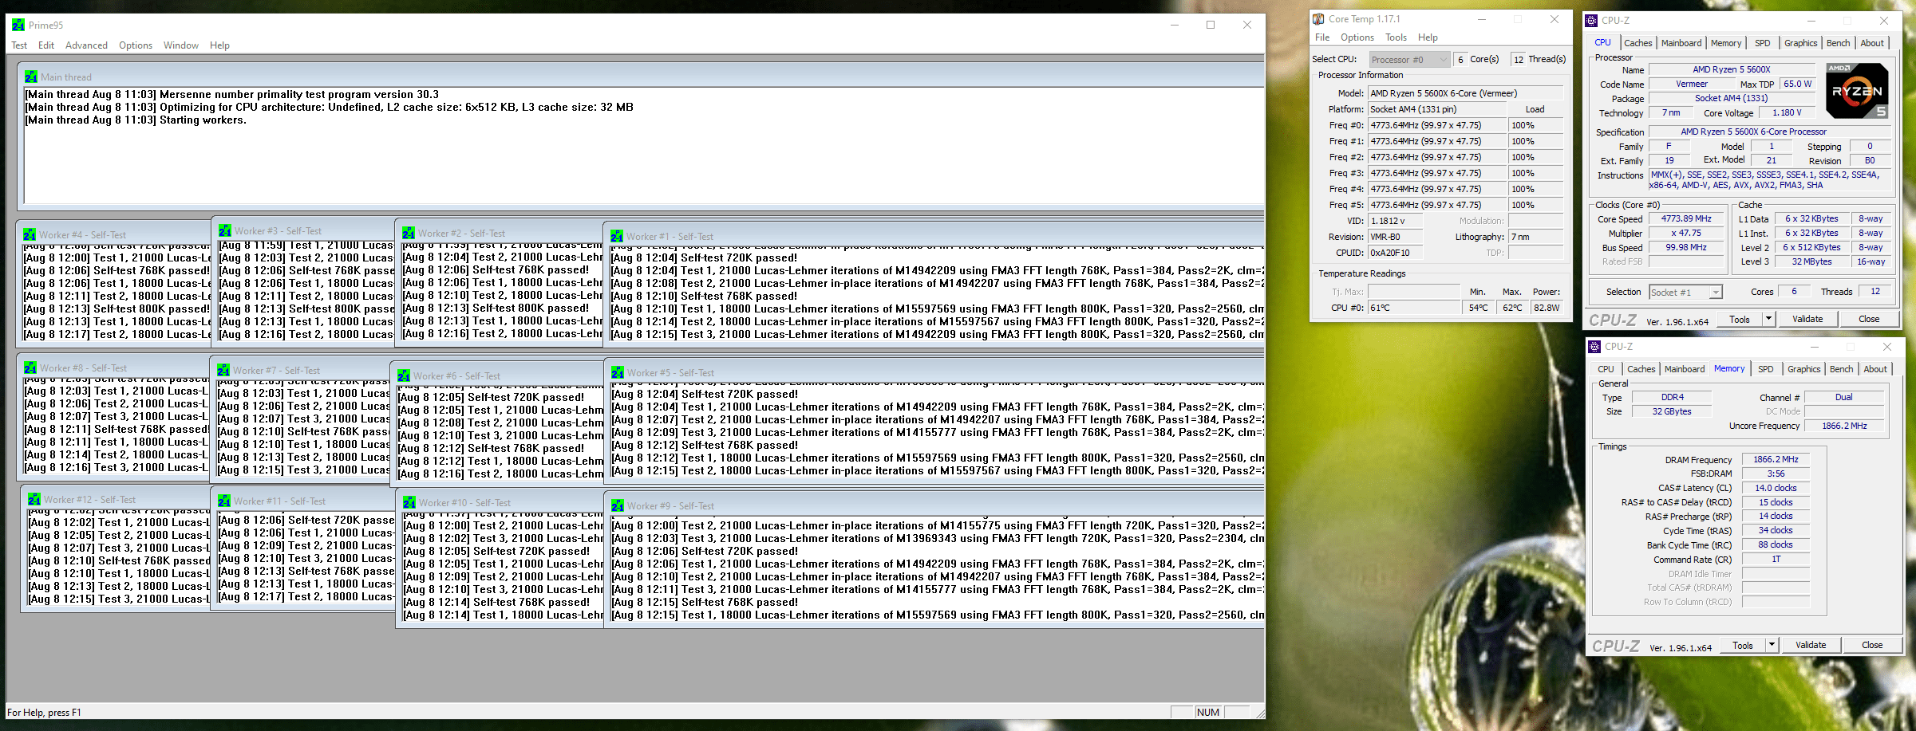Switch to Memory tab in upper CPU-Z
Screen dimensions: 1916x731
pyautogui.click(x=1726, y=43)
